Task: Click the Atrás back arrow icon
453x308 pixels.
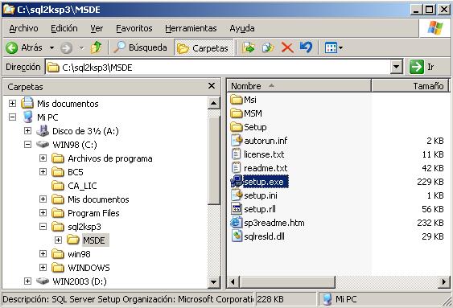Action: pos(12,47)
